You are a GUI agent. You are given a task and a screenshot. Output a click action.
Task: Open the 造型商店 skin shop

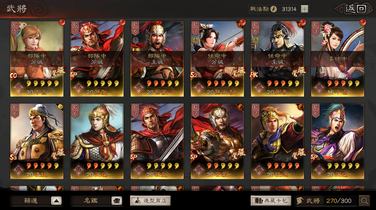pyautogui.click(x=150, y=201)
